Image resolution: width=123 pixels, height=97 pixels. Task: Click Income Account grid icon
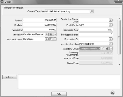[x=51, y=39]
